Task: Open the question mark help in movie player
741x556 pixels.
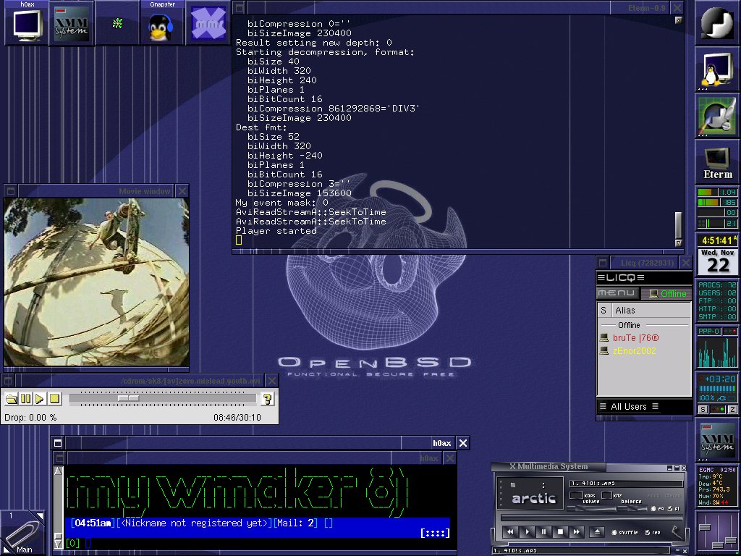Action: coord(267,399)
